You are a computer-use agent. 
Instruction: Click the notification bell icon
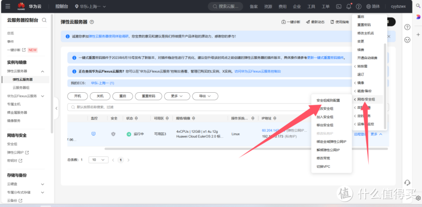pos(349,7)
